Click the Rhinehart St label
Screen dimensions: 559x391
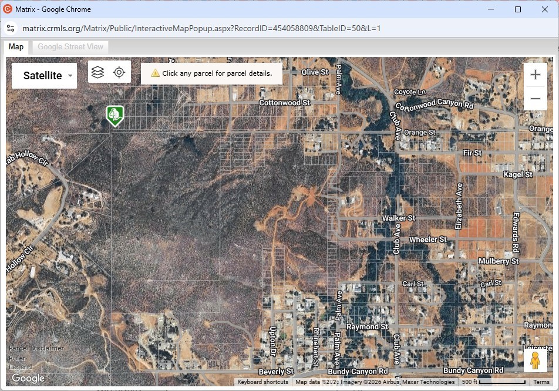coord(316,347)
